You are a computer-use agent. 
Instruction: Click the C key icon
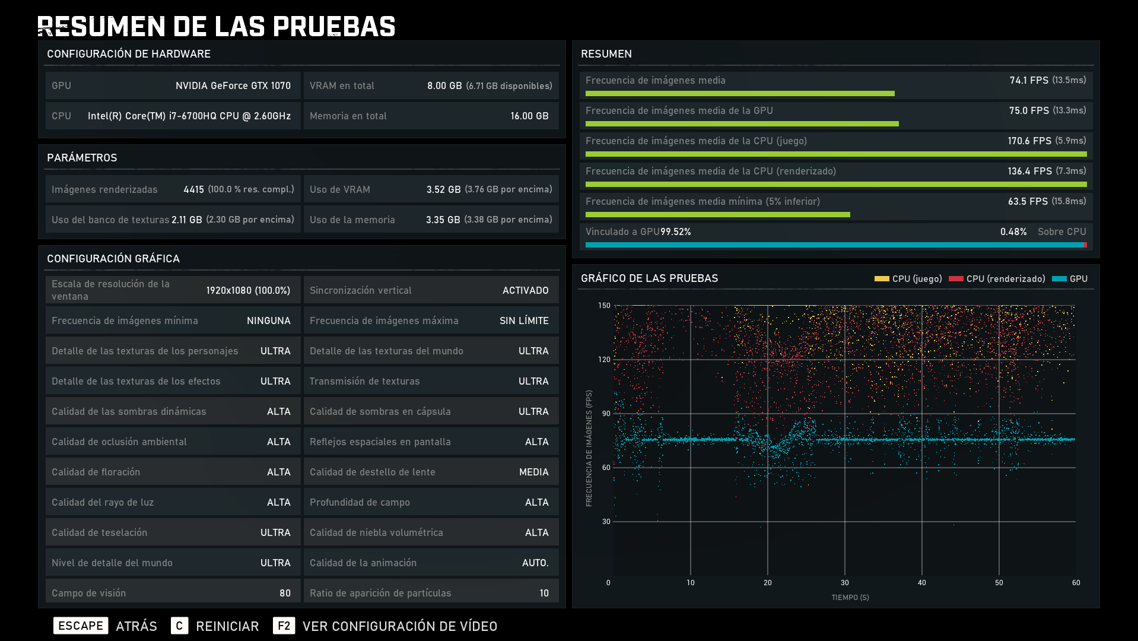click(x=179, y=626)
